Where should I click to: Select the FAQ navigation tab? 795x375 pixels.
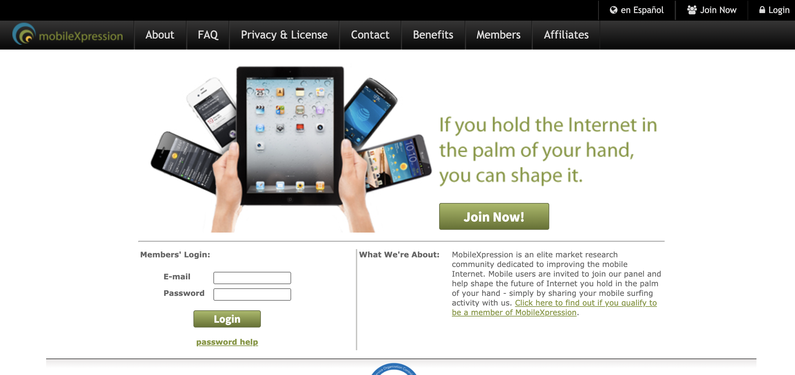208,34
